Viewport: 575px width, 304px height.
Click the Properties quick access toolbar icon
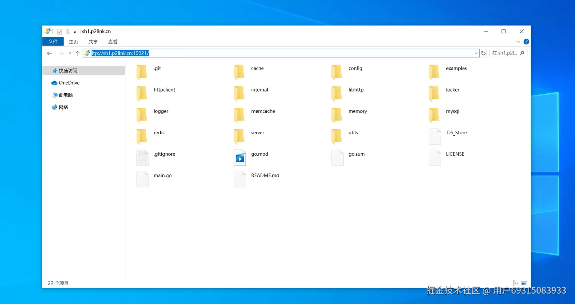click(60, 32)
